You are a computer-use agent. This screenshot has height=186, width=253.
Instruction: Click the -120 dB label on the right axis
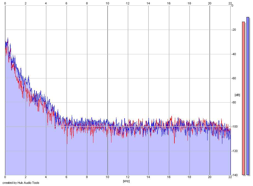point(235,151)
